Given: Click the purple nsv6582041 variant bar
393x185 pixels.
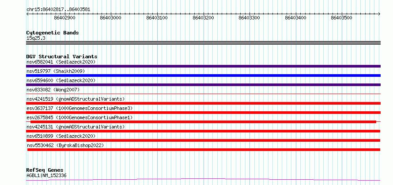Looking at the screenshot, I should [x=203, y=66].
